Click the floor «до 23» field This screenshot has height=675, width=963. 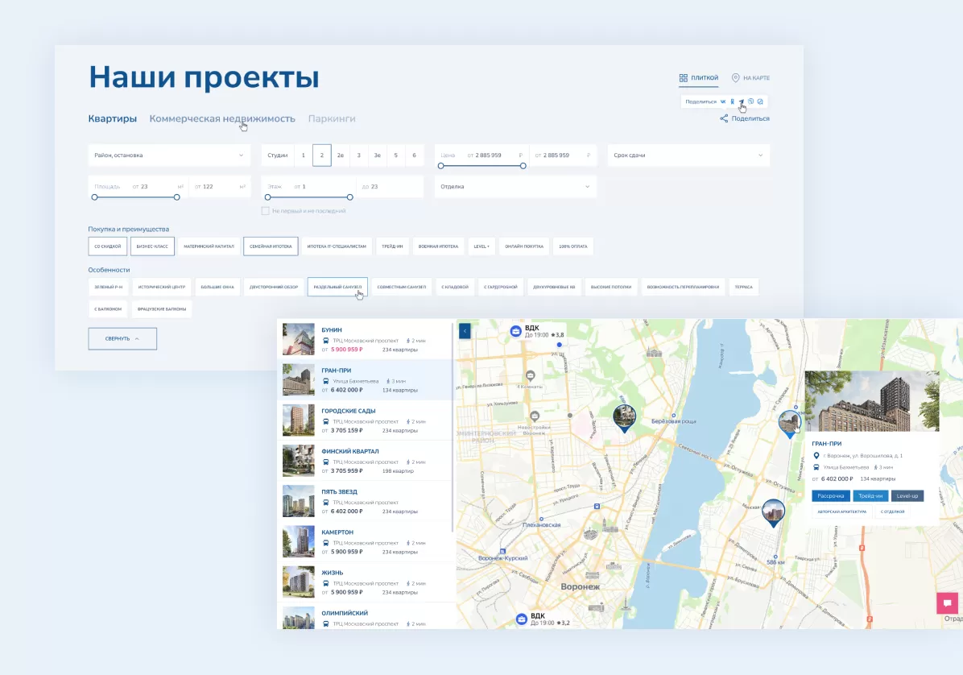tap(390, 187)
